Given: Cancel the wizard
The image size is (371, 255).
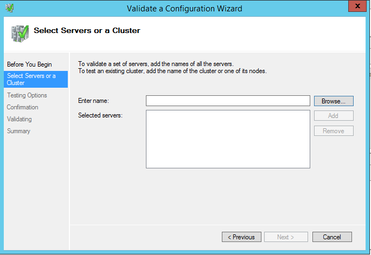Looking at the screenshot, I should (x=331, y=237).
